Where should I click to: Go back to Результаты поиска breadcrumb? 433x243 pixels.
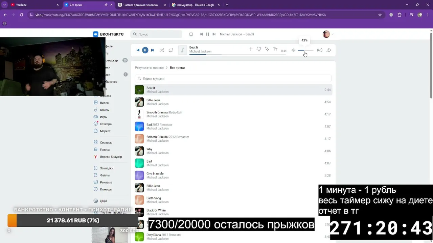(149, 67)
